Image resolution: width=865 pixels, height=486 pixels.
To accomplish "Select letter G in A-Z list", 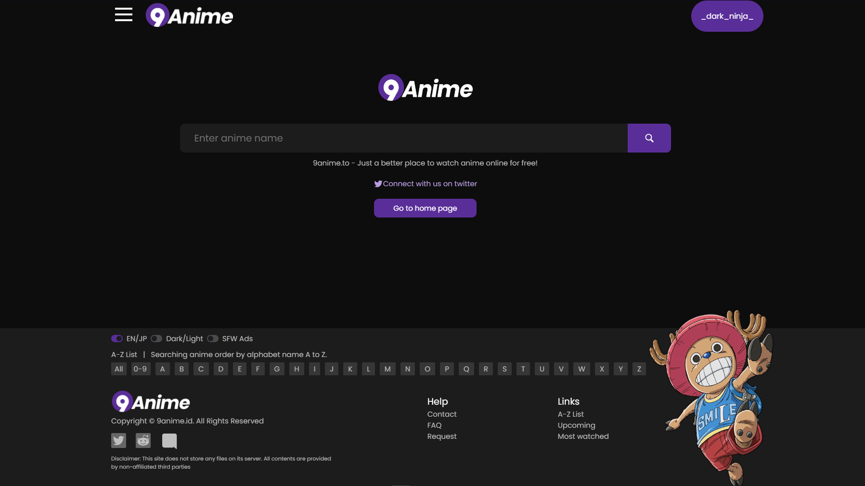I will point(277,369).
